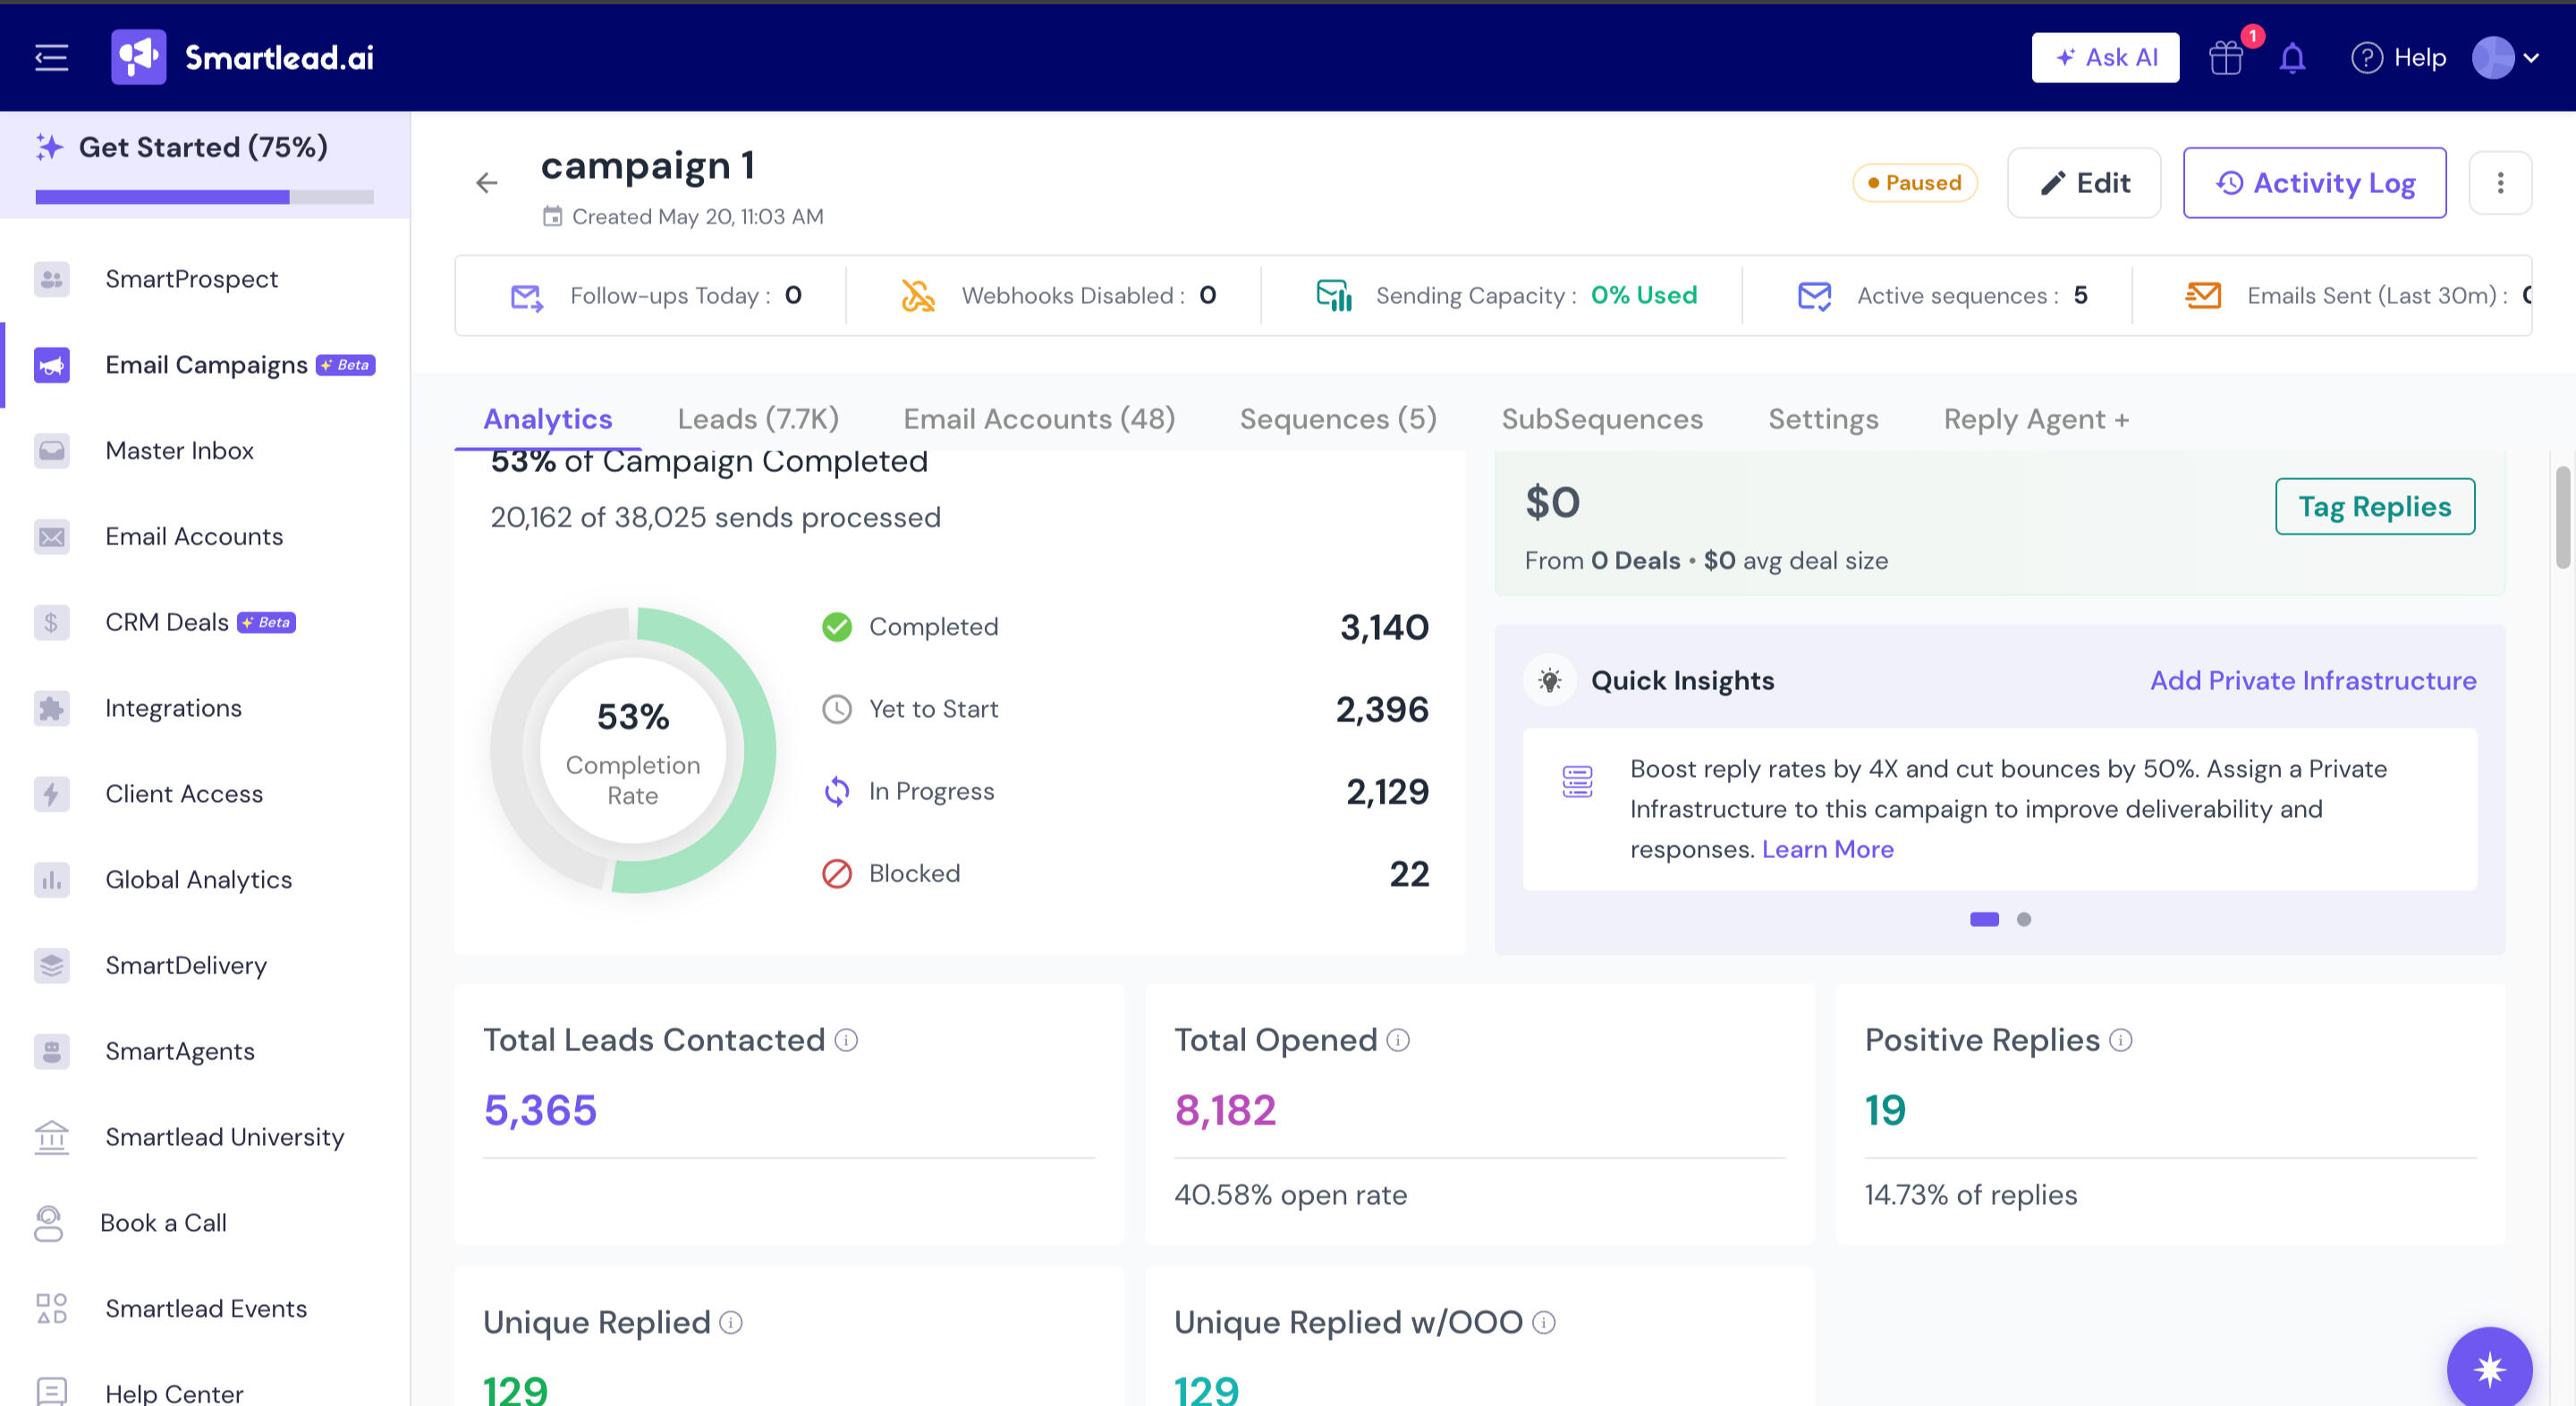This screenshot has height=1406, width=2576.
Task: Open the Master Inbox sidebar icon
Action: point(51,450)
